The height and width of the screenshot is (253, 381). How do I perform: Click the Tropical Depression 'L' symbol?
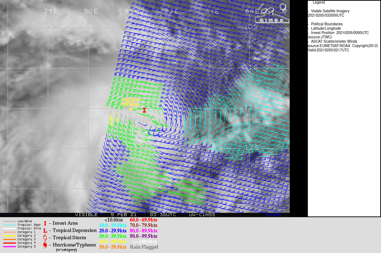(x=45, y=231)
